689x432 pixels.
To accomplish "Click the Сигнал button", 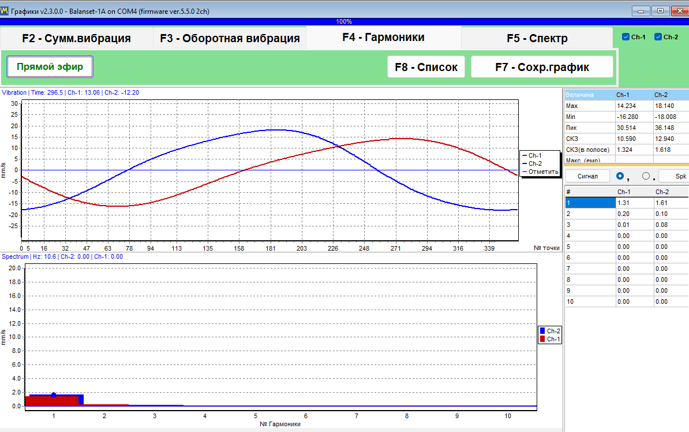I will [587, 176].
